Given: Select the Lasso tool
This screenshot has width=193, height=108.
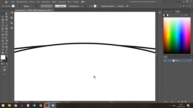Looking at the screenshot, I should [6, 17].
